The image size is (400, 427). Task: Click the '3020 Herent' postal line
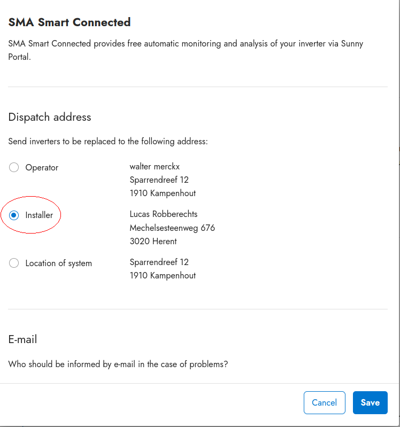click(153, 241)
